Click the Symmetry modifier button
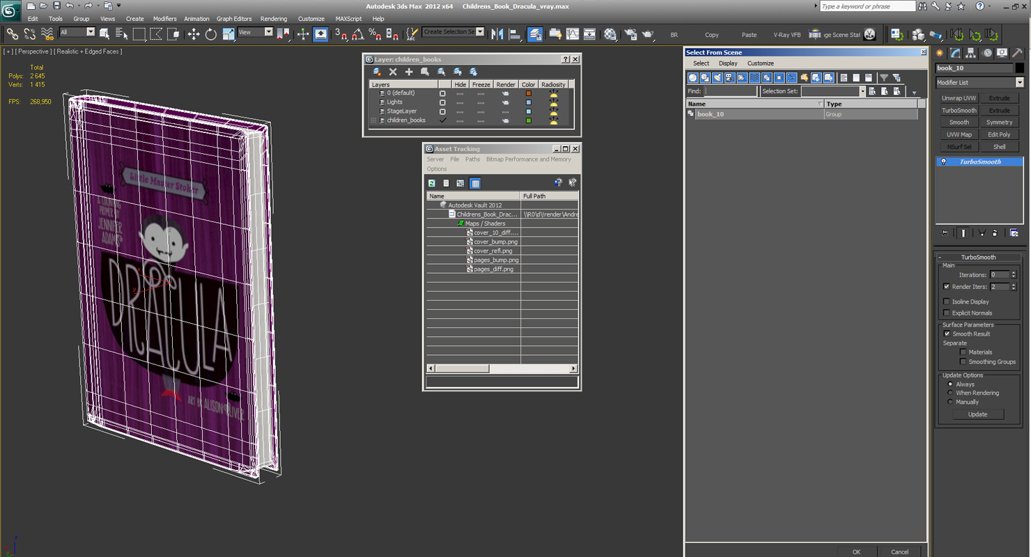Screen dimensions: 1031x557 point(999,122)
